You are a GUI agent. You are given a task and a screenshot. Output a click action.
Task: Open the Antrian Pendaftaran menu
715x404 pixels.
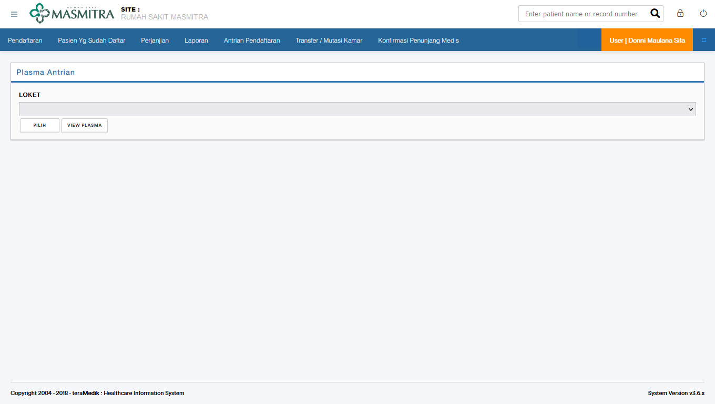pyautogui.click(x=252, y=40)
